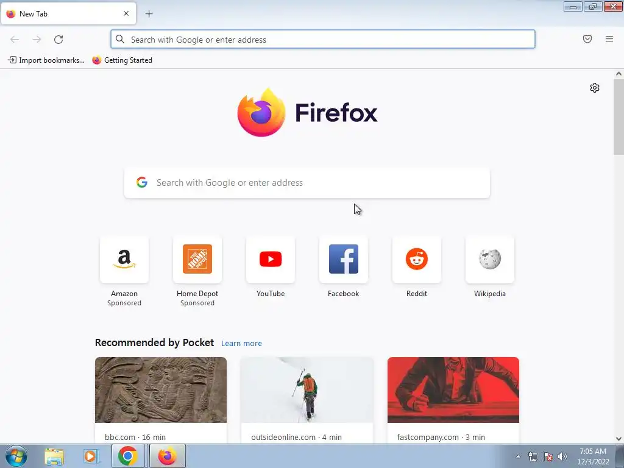Click the volume speaker tray icon
This screenshot has width=624, height=468.
[562, 456]
